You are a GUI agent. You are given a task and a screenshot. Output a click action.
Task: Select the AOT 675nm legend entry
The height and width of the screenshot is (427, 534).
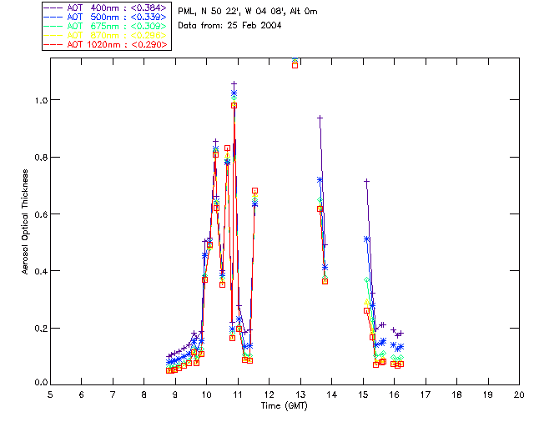pos(106,26)
